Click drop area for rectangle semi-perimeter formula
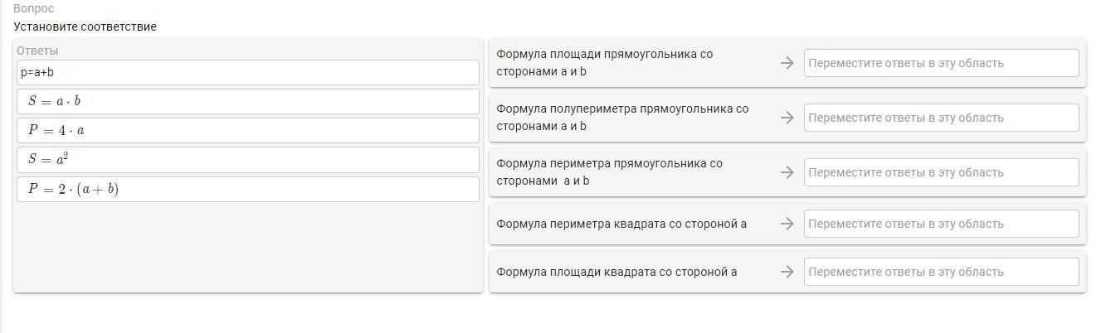 click(x=941, y=118)
